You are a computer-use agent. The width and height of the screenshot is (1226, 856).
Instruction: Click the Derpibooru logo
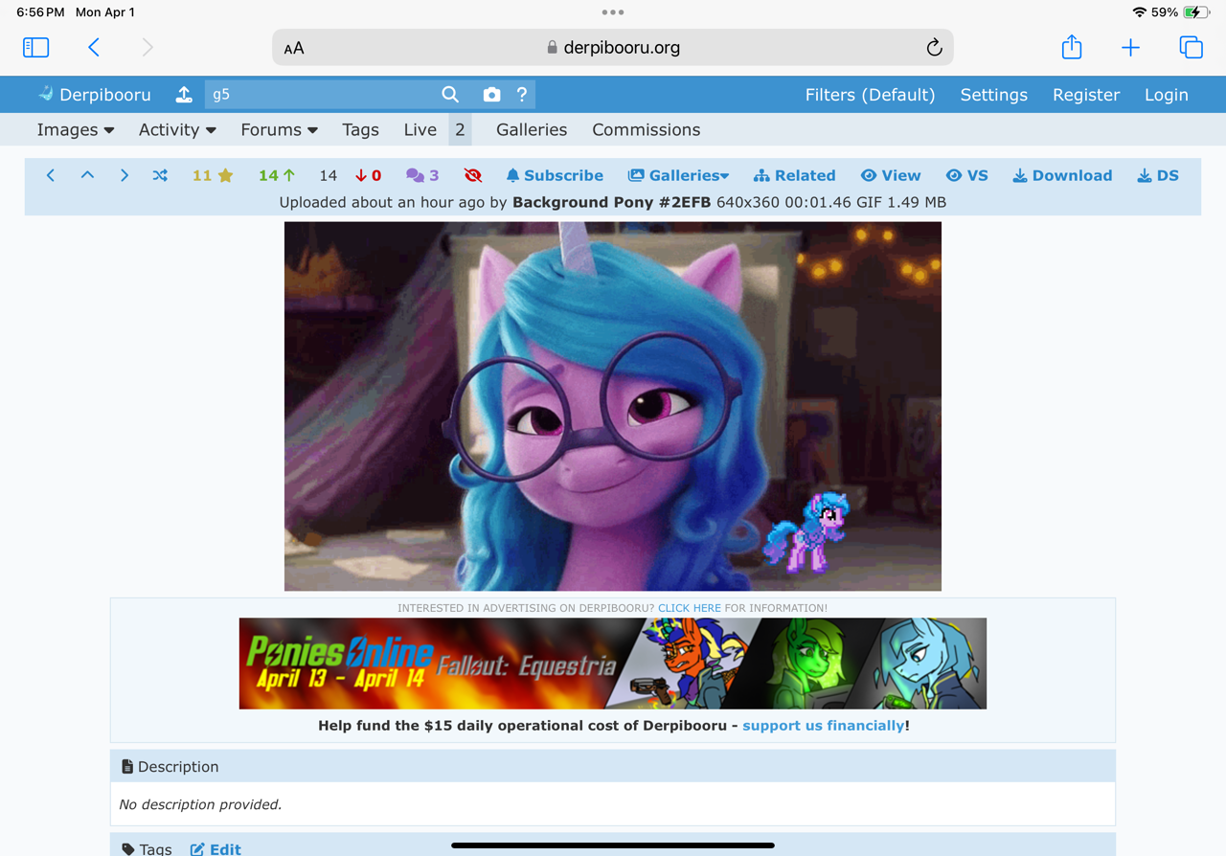pos(93,94)
